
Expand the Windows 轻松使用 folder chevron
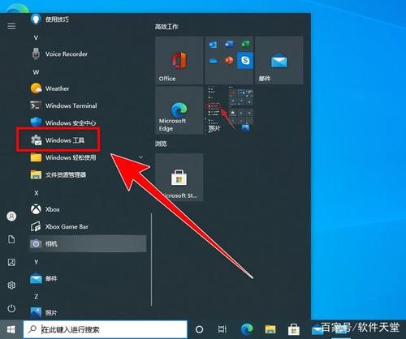click(140, 157)
